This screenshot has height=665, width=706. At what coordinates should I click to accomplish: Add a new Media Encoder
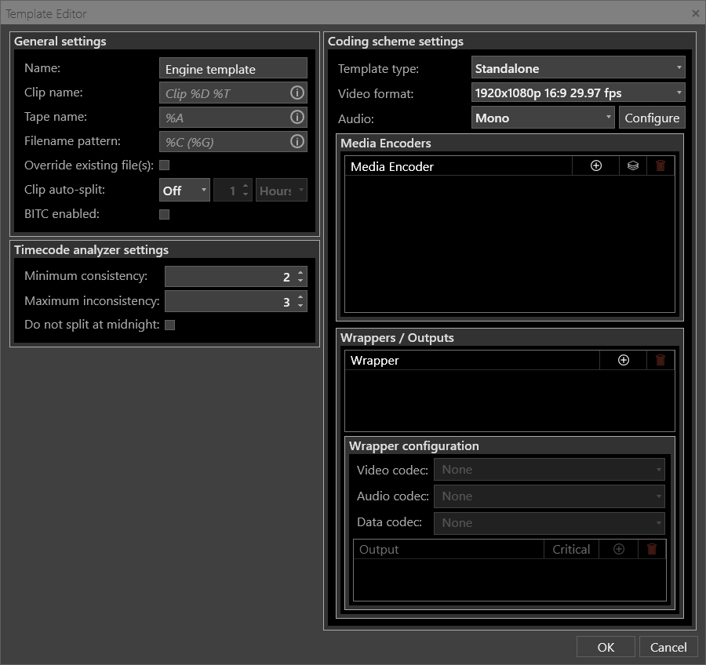[595, 165]
